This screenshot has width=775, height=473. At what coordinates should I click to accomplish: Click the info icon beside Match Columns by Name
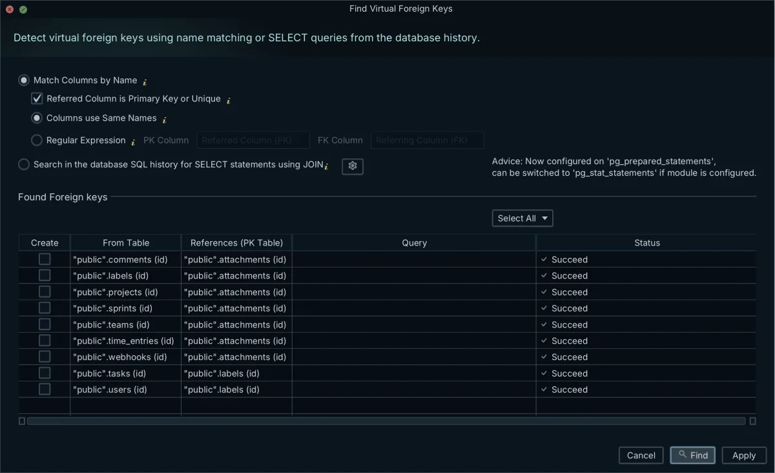pos(145,81)
